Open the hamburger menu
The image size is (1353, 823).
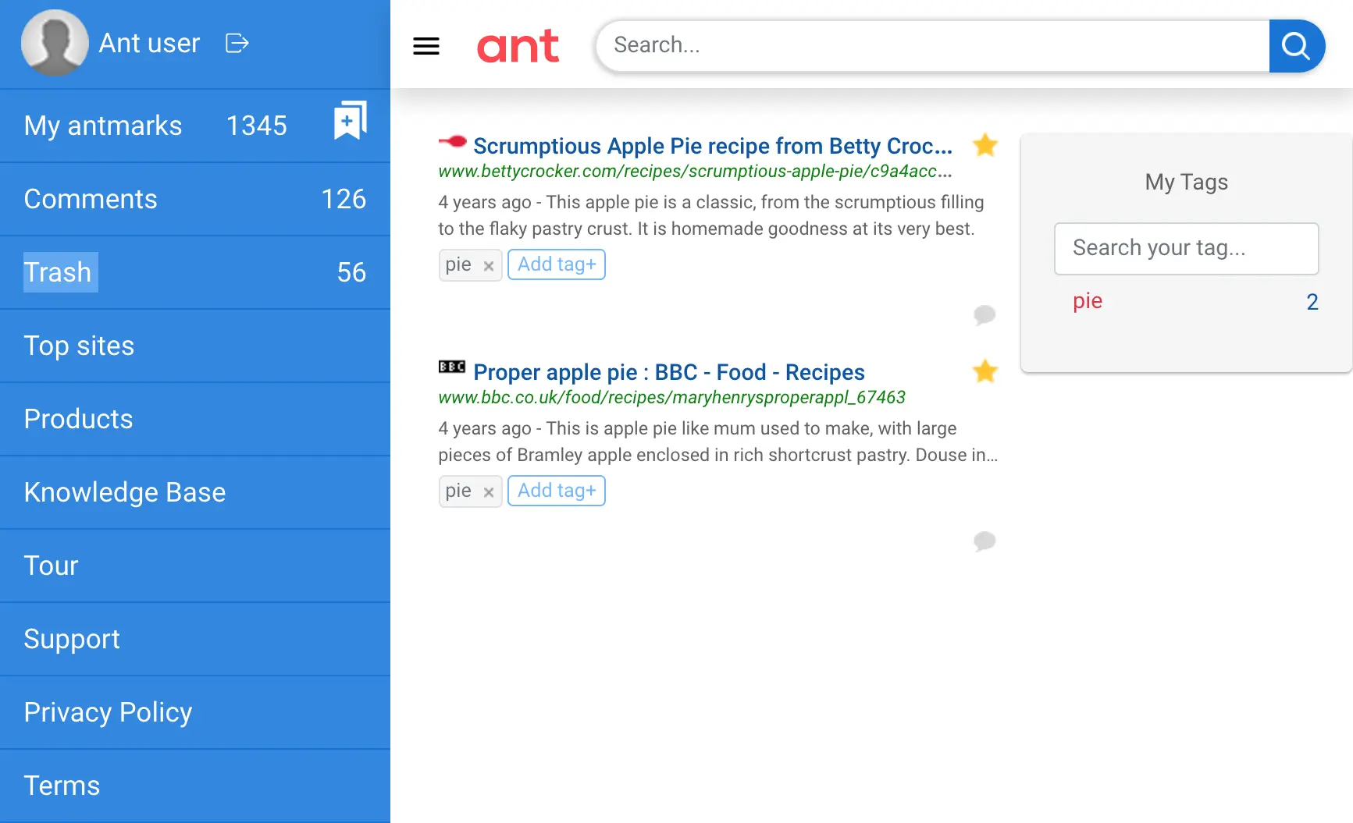(x=426, y=46)
